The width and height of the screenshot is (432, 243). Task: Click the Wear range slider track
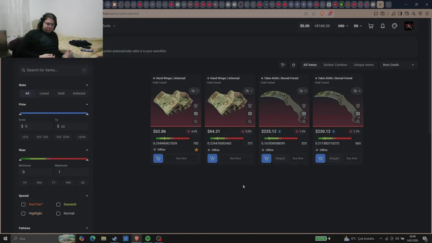pyautogui.click(x=54, y=159)
